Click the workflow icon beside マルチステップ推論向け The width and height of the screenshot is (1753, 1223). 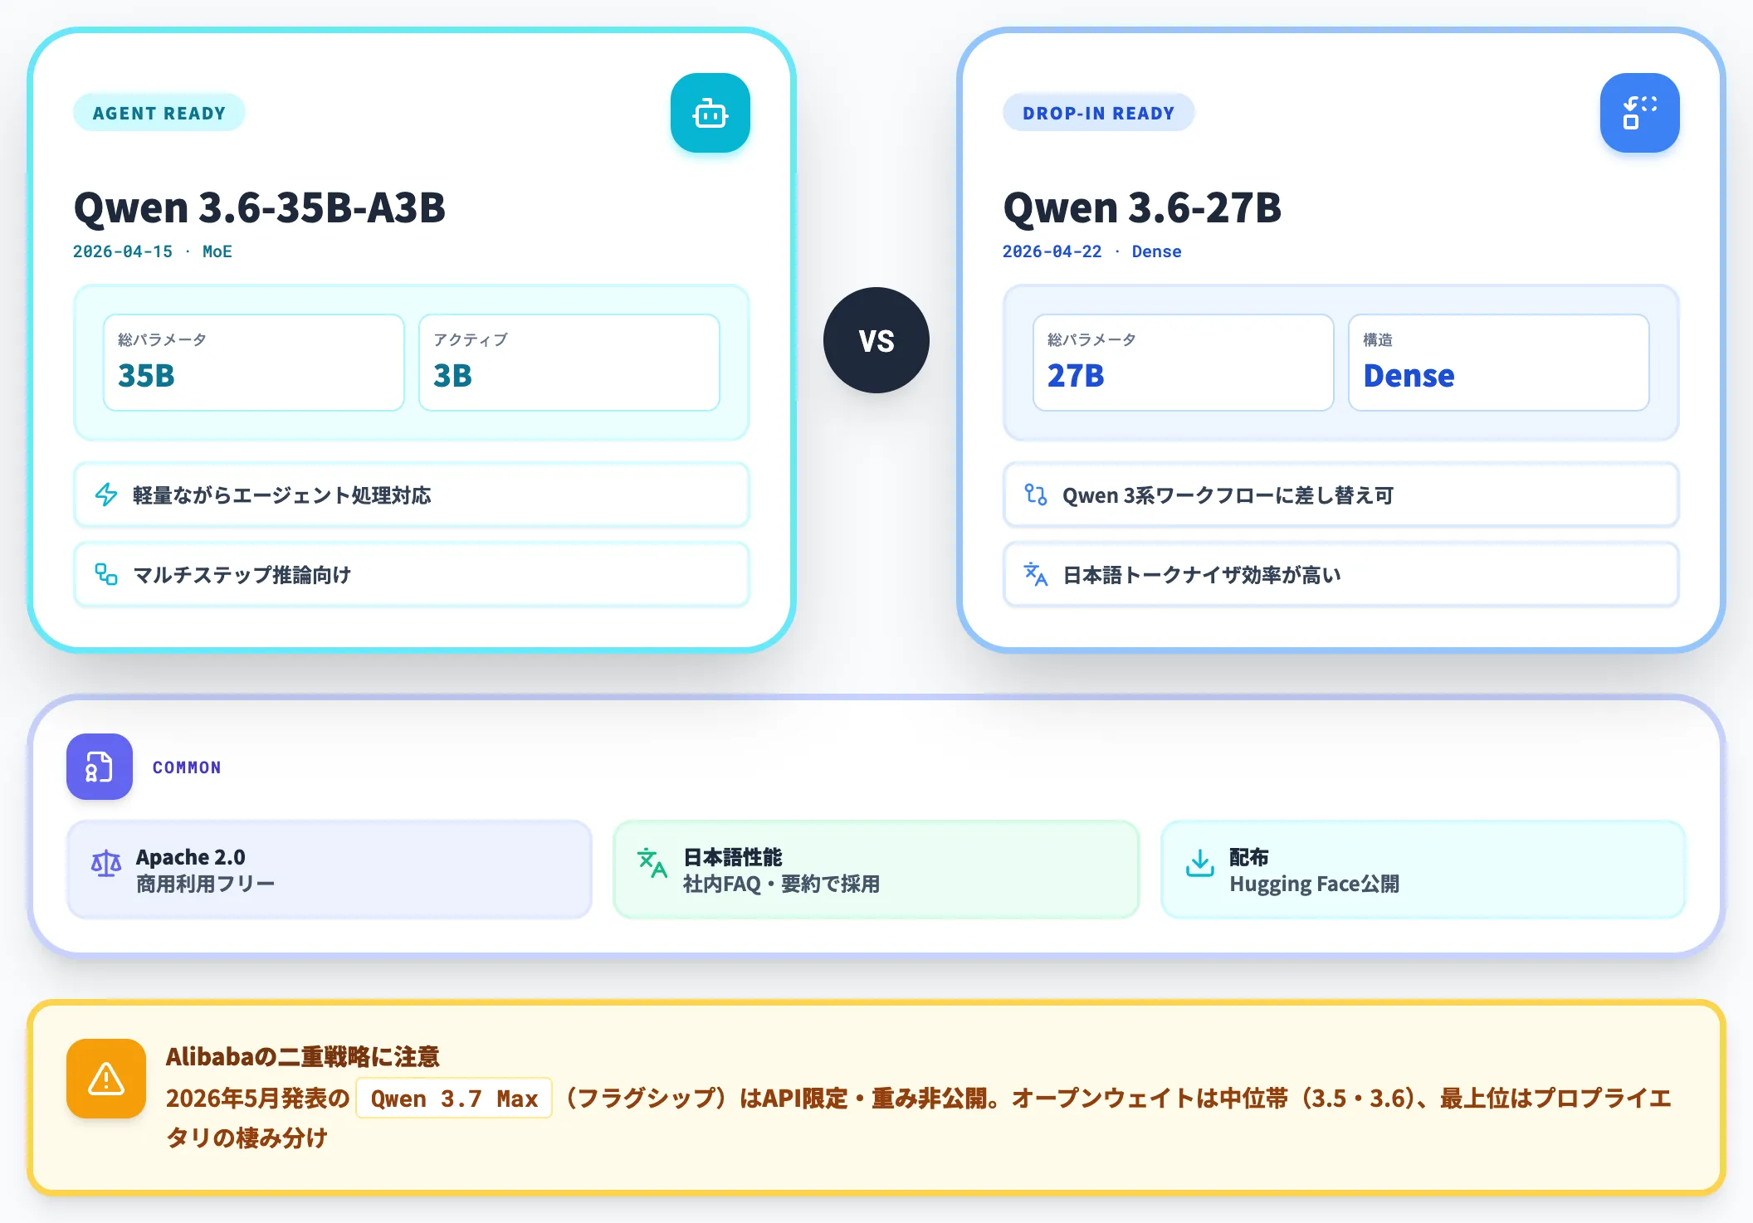(106, 574)
